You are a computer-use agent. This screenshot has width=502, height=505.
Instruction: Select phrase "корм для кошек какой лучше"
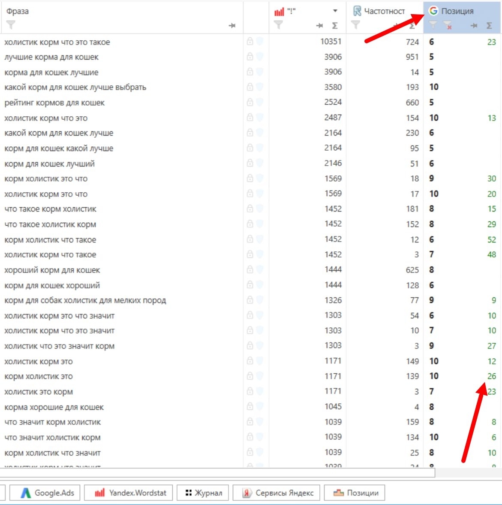point(59,148)
